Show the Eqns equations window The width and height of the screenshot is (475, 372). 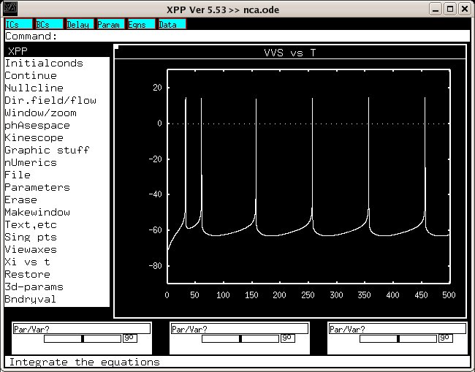tap(140, 24)
